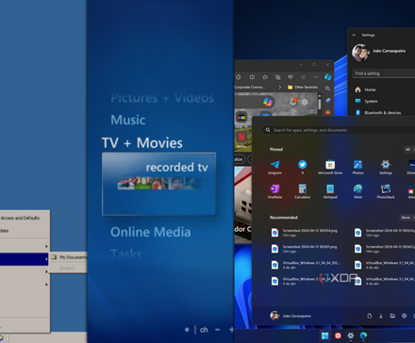The width and height of the screenshot is (415, 343).
Task: Open Edge browser essentials heart icon
Action: point(290,77)
